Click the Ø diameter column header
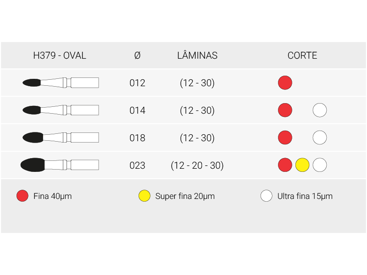This screenshot has width=367, height=275. [137, 55]
